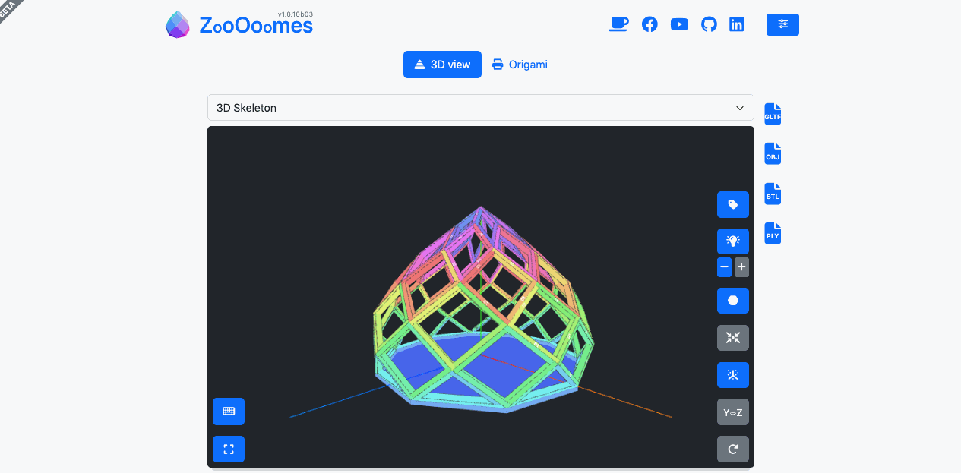Download the PLY file export

click(x=773, y=233)
